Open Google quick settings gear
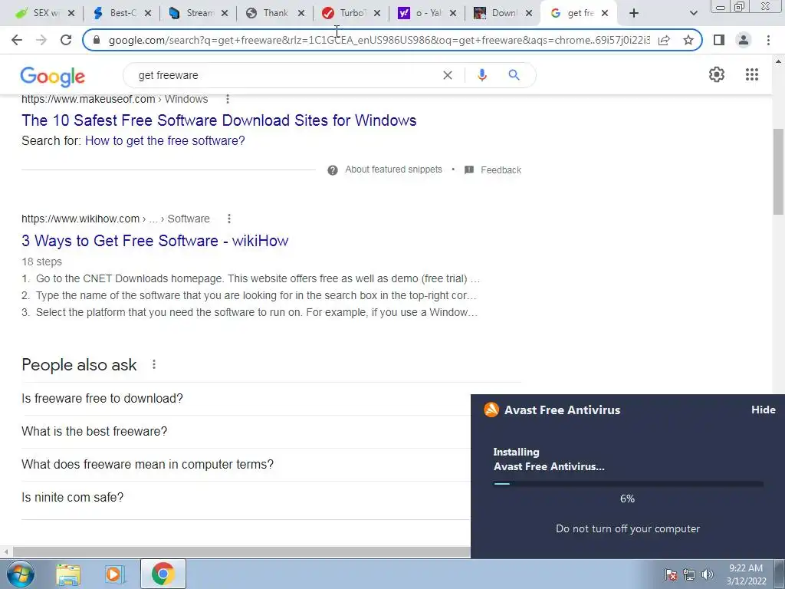The image size is (785, 589). pyautogui.click(x=717, y=74)
